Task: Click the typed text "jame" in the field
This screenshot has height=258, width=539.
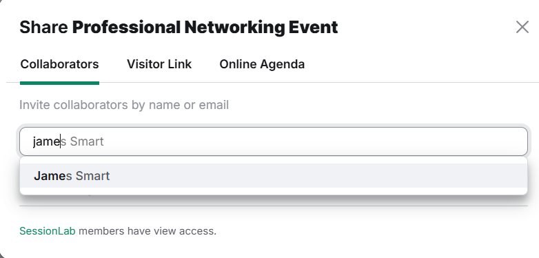Action: click(46, 141)
